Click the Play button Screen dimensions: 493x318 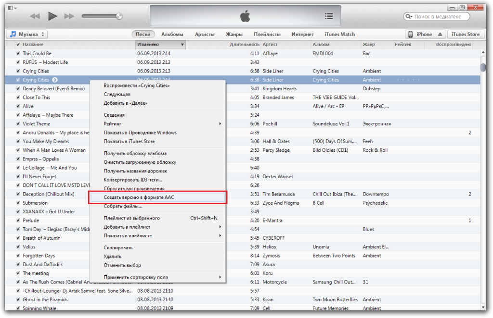52,16
